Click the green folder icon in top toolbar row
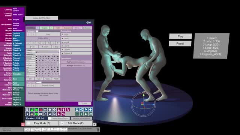 [36, 109]
